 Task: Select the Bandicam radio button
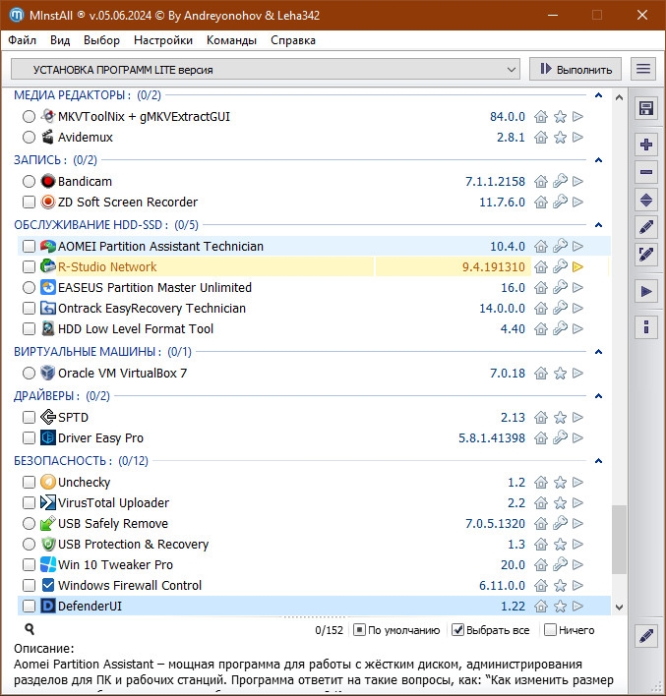[29, 181]
